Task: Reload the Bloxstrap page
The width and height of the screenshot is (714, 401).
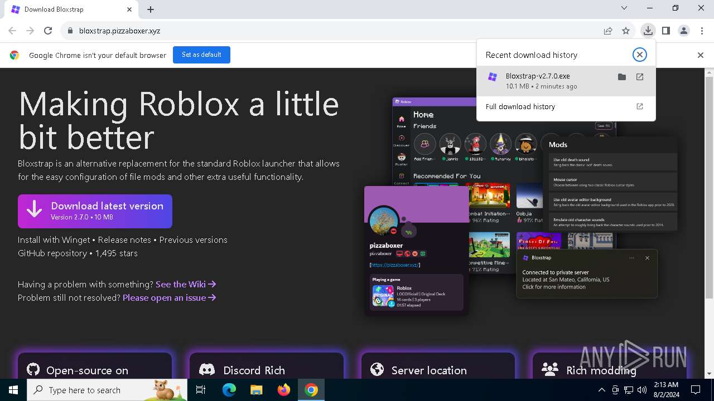Action: (x=48, y=31)
